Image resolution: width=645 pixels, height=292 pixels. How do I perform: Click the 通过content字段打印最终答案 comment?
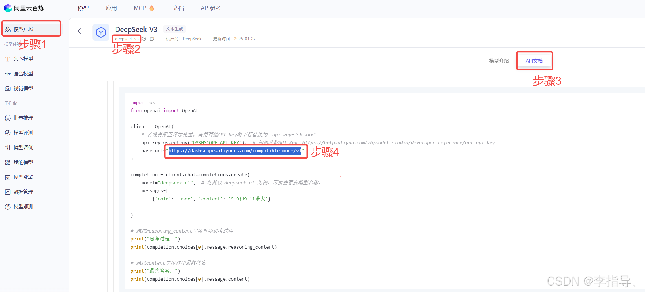[168, 263]
